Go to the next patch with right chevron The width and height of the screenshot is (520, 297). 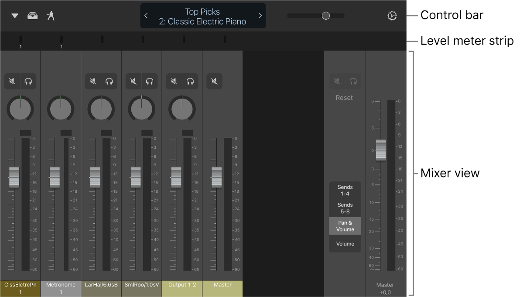[x=260, y=16]
